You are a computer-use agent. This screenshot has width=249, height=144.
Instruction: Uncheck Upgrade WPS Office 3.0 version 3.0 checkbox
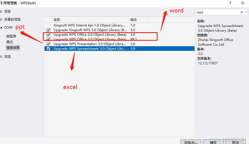[48, 35]
